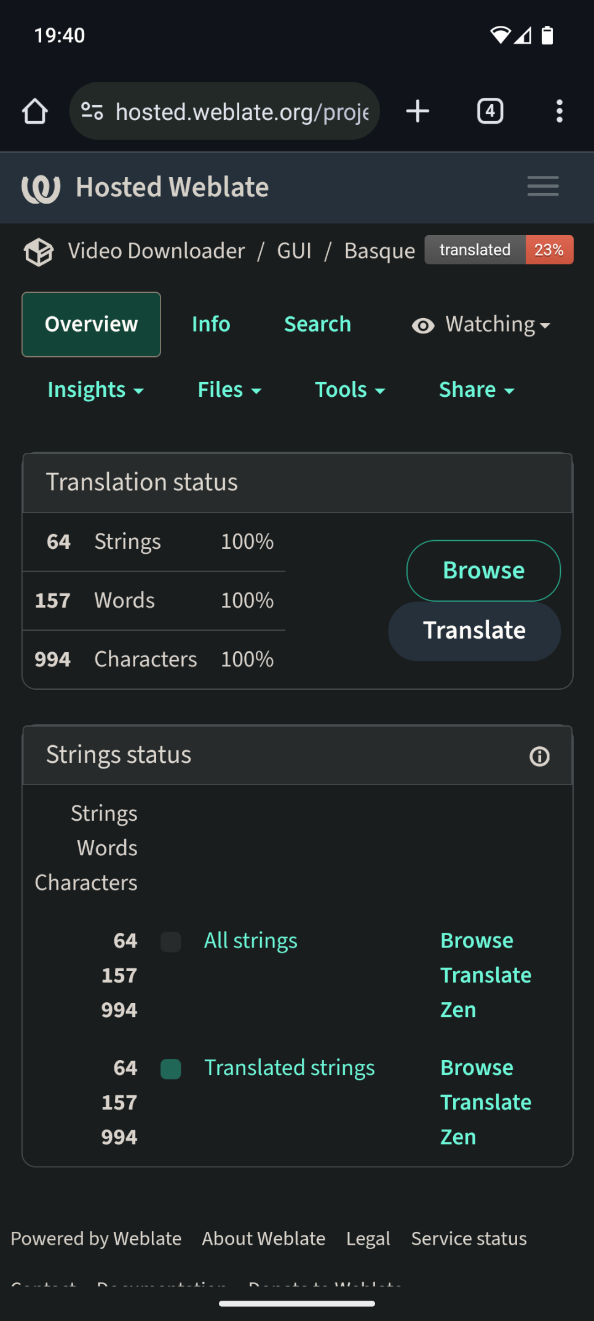Switch to the Info tab
This screenshot has height=1321, width=594.
211,324
